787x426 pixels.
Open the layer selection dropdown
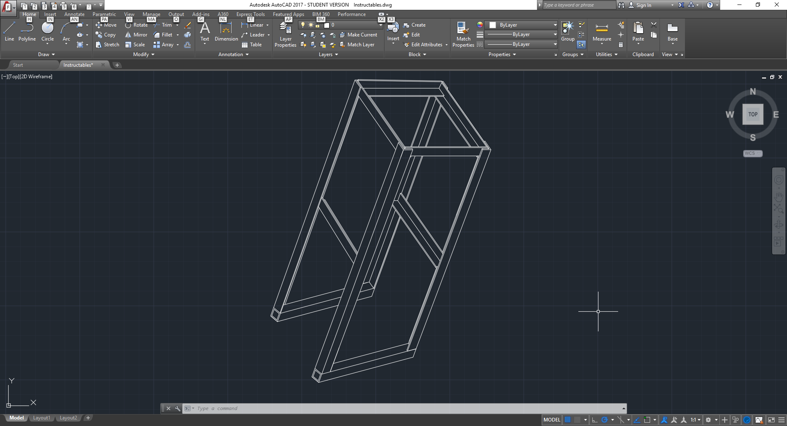341,25
